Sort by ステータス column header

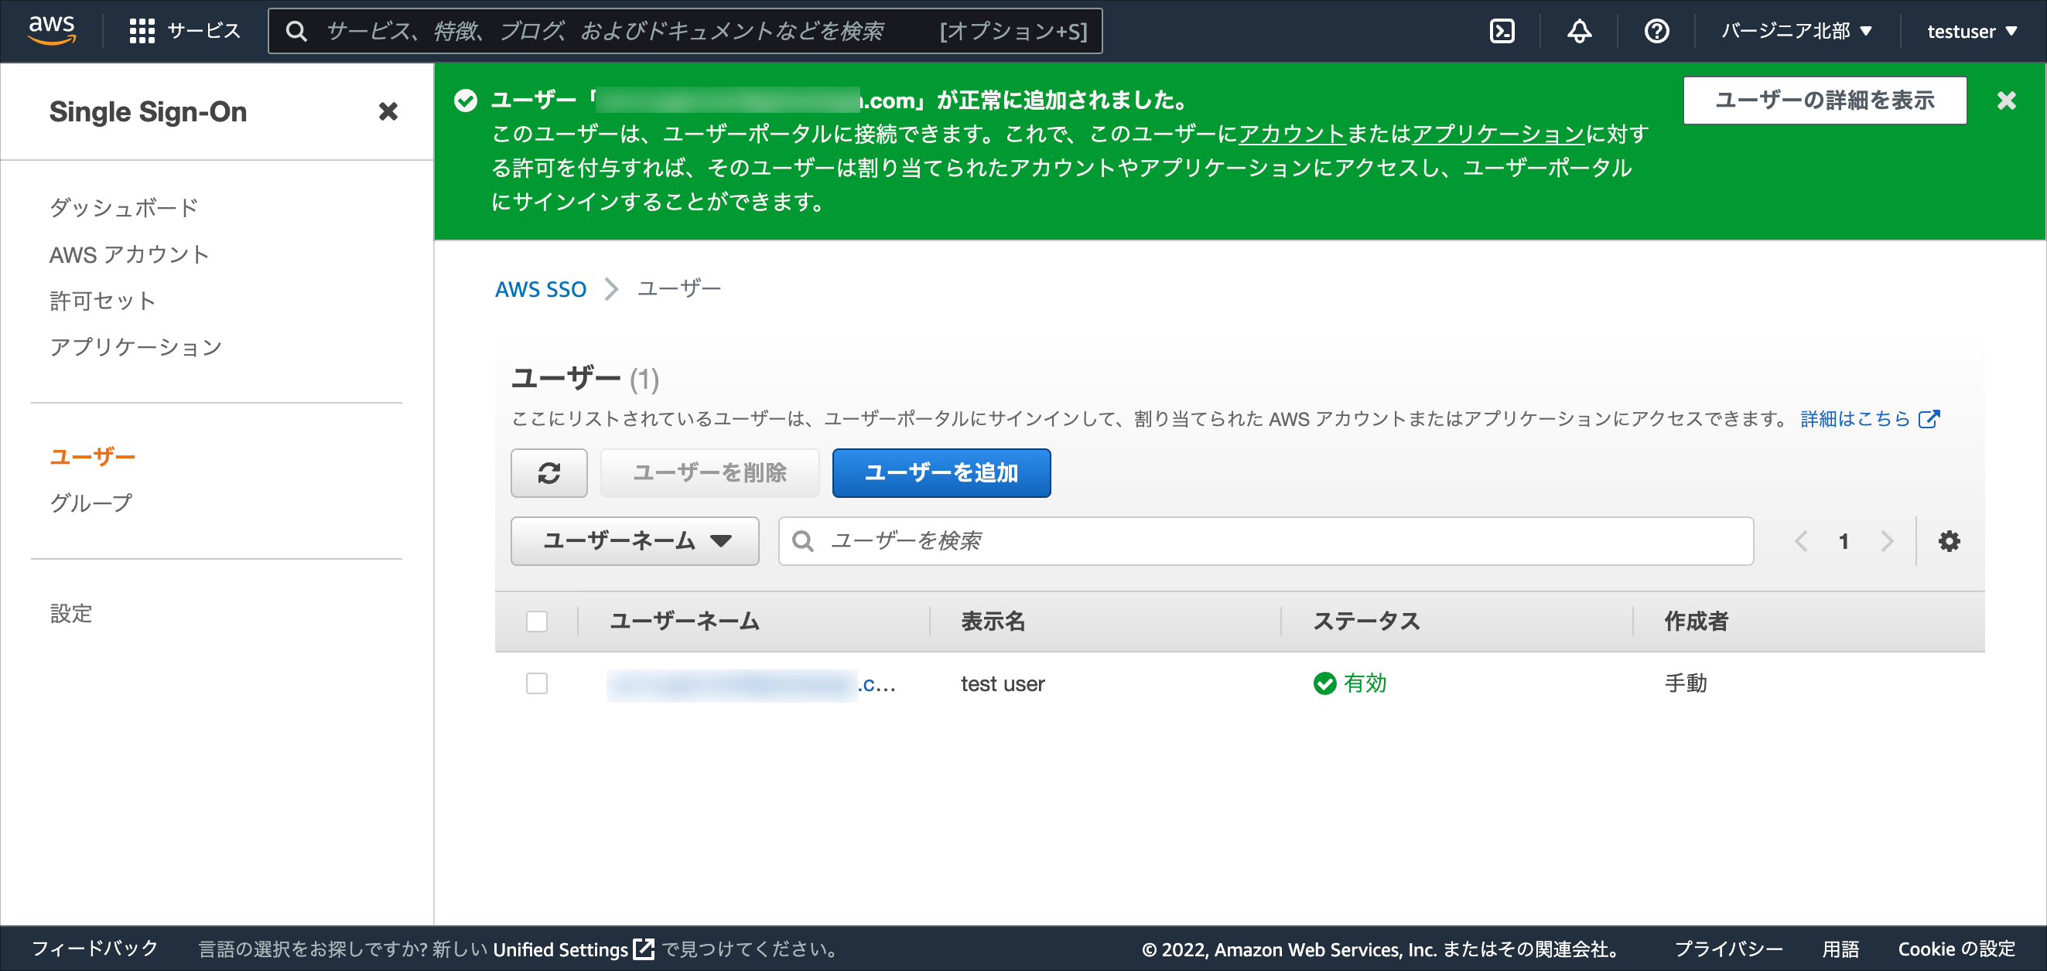(1366, 621)
